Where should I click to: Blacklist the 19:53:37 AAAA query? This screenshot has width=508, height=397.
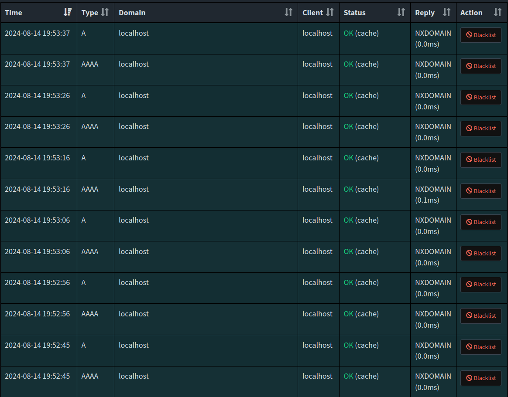click(x=481, y=66)
